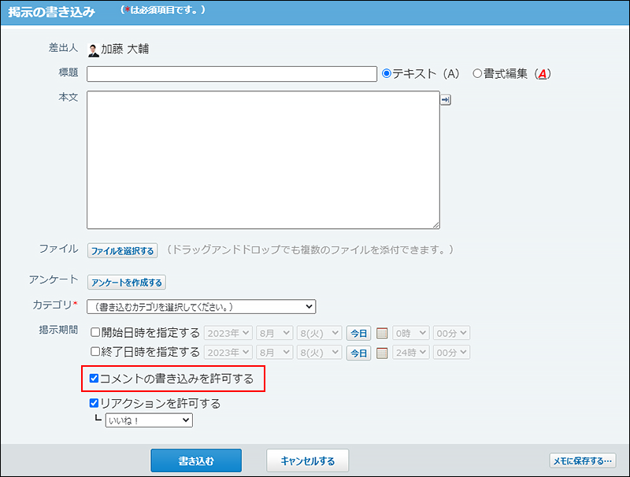Uncheck リアクションを許可する checkbox

[94, 403]
